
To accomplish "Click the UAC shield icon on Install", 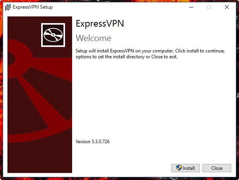I will pyautogui.click(x=179, y=168).
